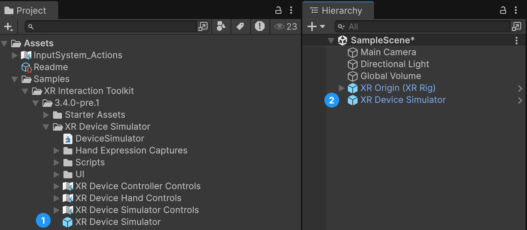Screen dimensions: 527x230
Task: Select the Readme asset
Action: click(x=51, y=67)
